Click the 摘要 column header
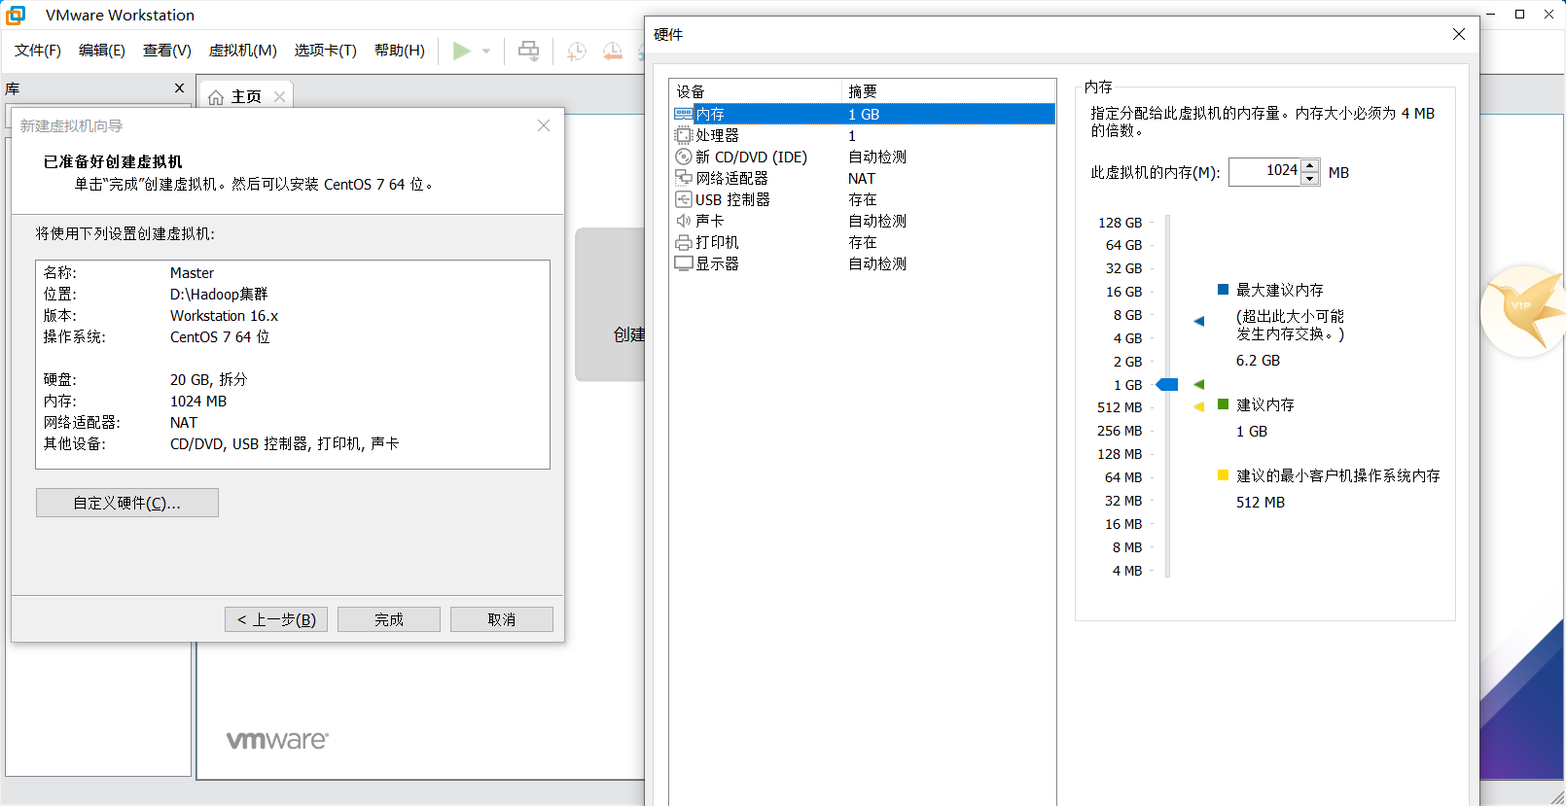The image size is (1566, 806). pyautogui.click(x=948, y=91)
